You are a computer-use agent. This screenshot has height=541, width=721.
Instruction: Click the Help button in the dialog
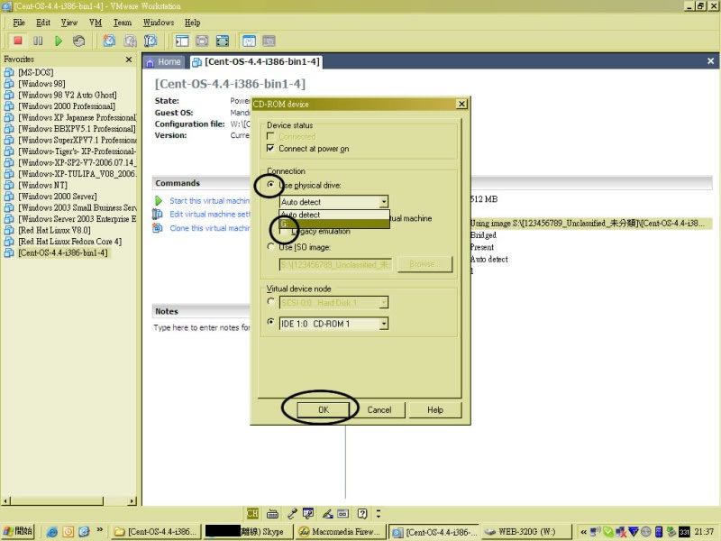(435, 409)
